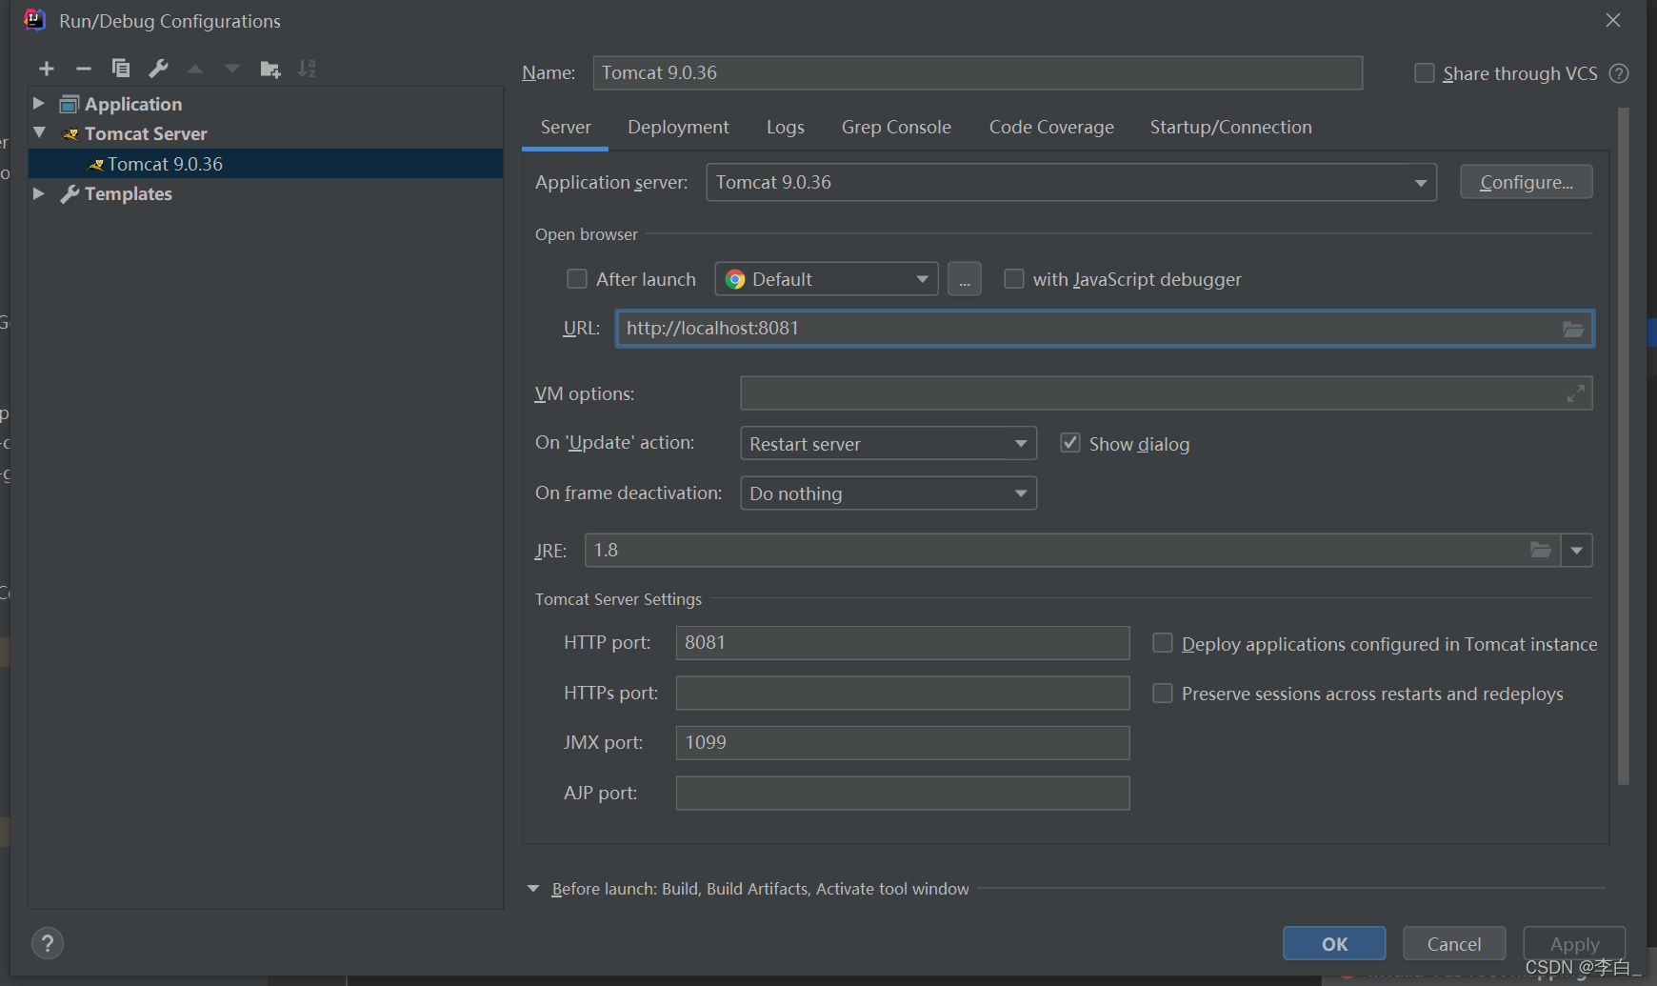Open the wrench icon to edit defaults
Image resolution: width=1657 pixels, height=986 pixels.
point(158,69)
